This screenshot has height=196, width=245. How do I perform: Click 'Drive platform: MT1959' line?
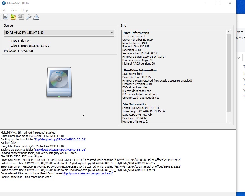click(x=137, y=77)
